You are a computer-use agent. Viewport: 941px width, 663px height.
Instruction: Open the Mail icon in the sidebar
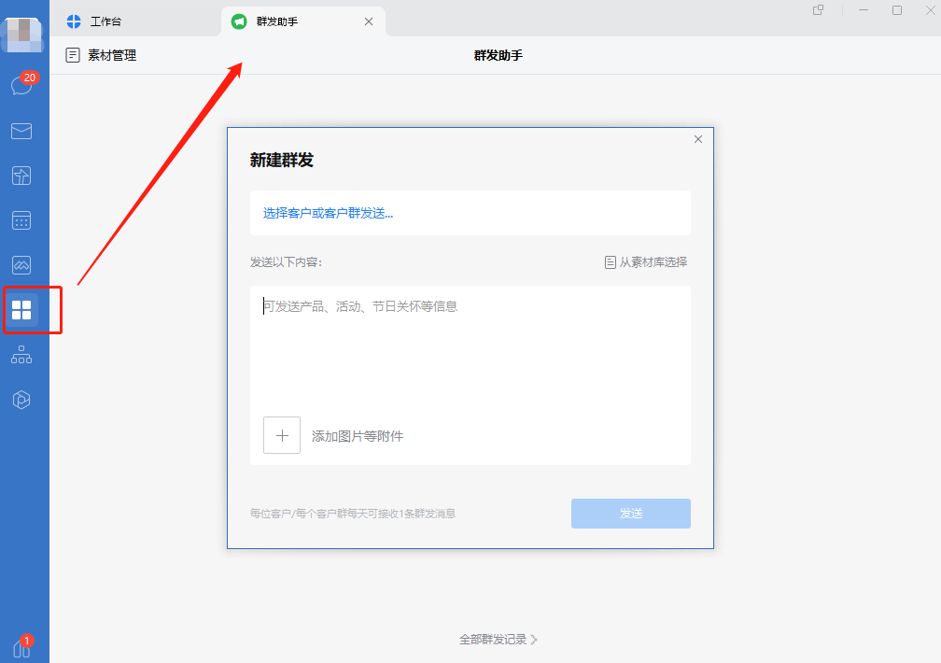coord(22,131)
